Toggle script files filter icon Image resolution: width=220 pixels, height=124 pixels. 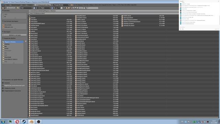point(78,8)
